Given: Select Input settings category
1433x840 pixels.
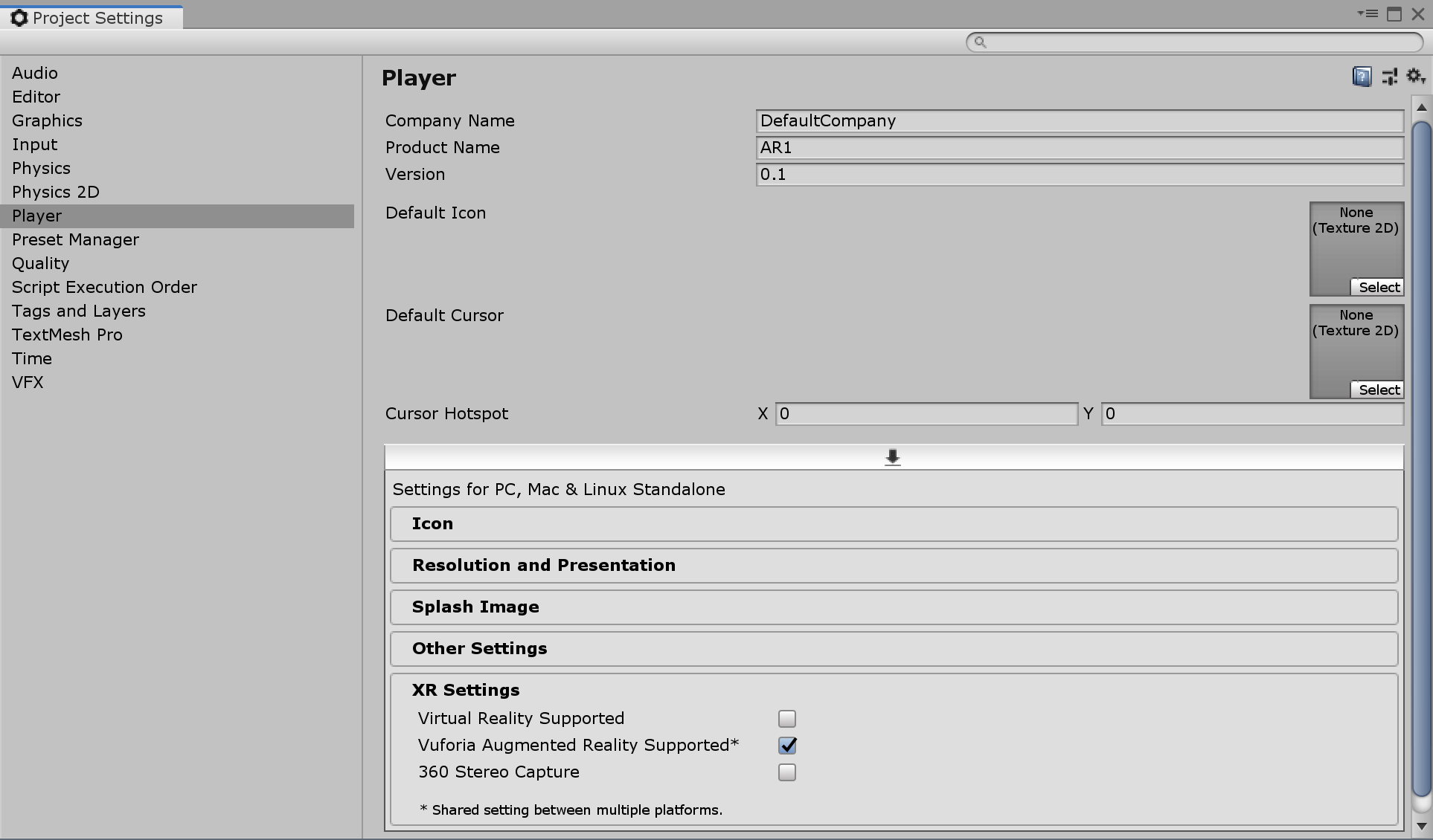Looking at the screenshot, I should click(x=177, y=144).
